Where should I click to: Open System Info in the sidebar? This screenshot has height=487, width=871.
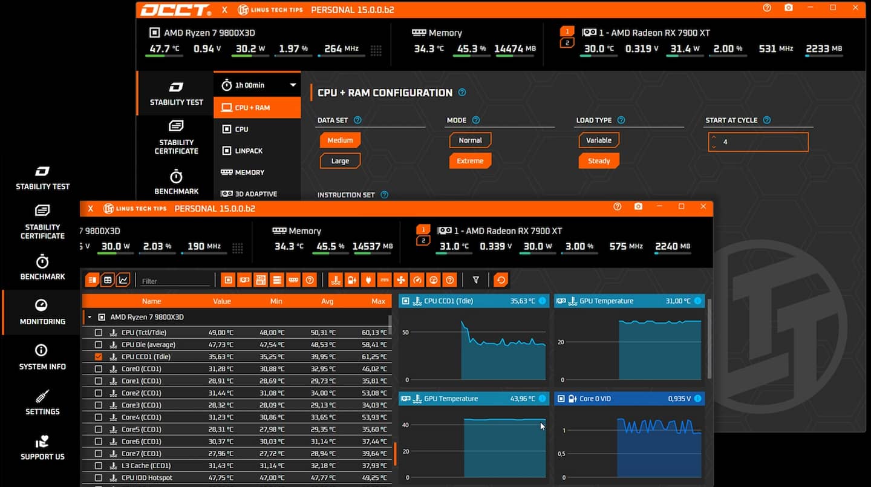(x=42, y=358)
